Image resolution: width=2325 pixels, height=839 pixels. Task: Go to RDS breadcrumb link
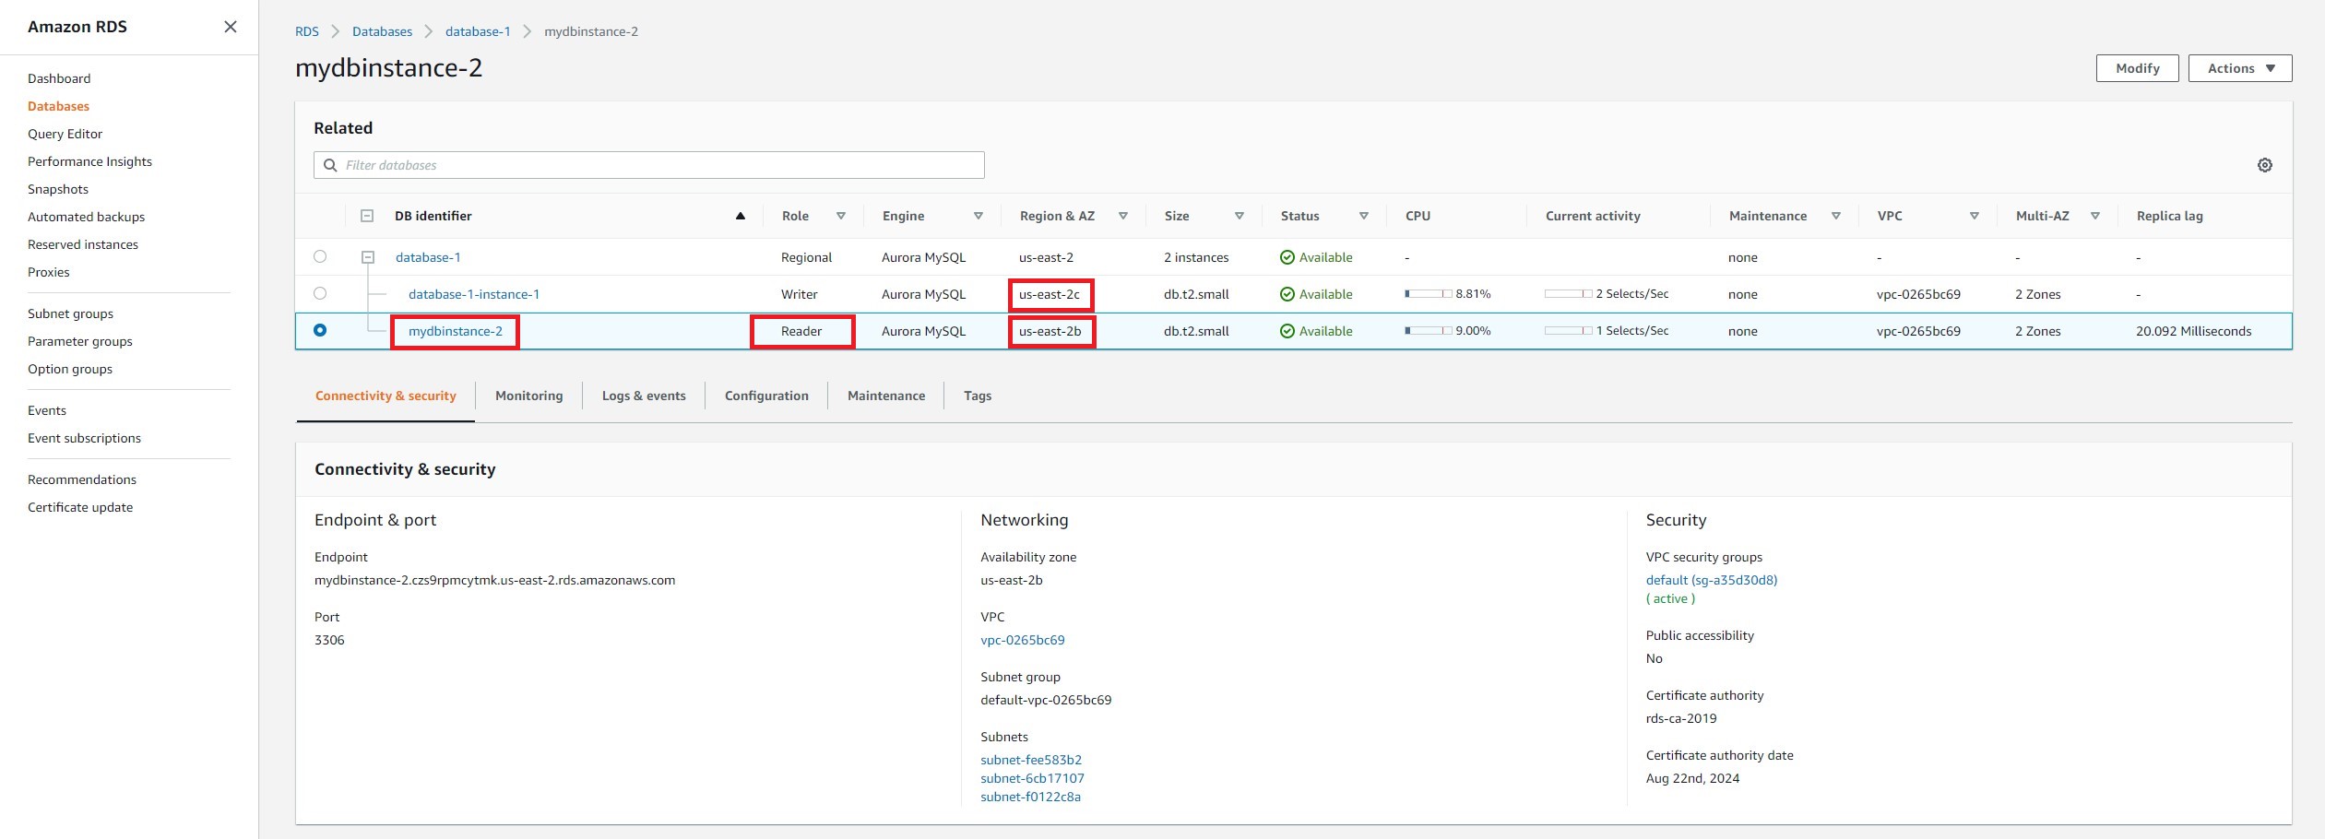pos(307,31)
